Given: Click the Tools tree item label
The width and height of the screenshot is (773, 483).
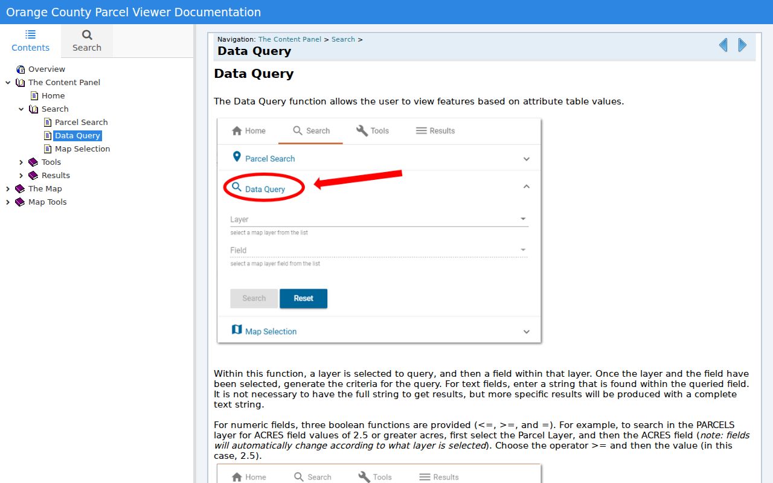Looking at the screenshot, I should [x=51, y=162].
